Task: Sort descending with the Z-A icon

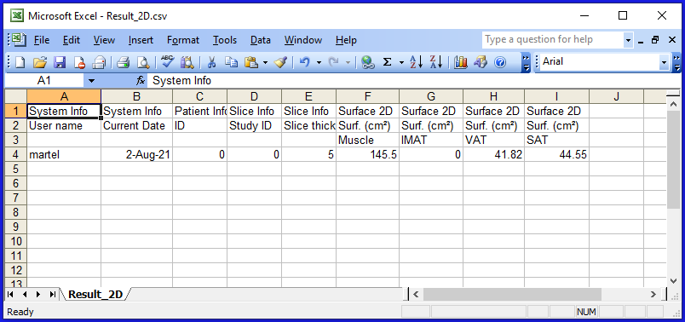Action: (x=435, y=62)
